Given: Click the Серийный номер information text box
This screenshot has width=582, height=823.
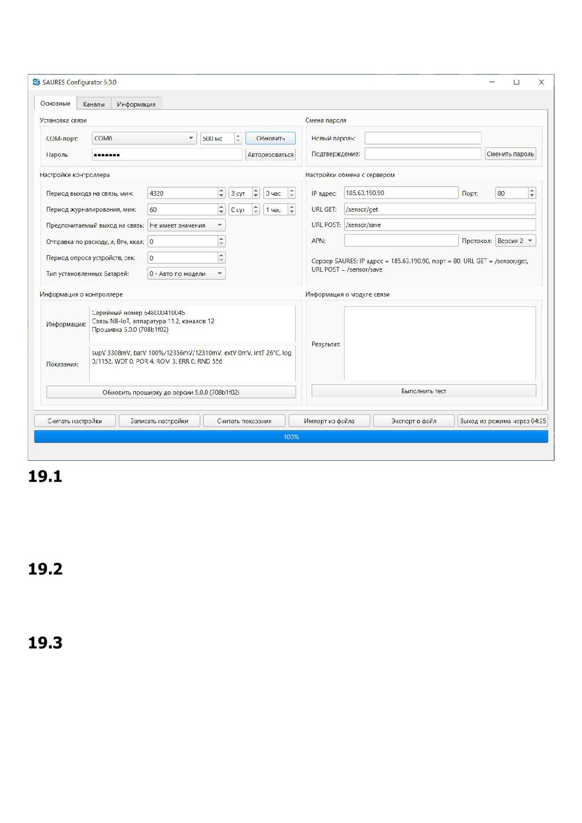Looking at the screenshot, I should tap(192, 324).
